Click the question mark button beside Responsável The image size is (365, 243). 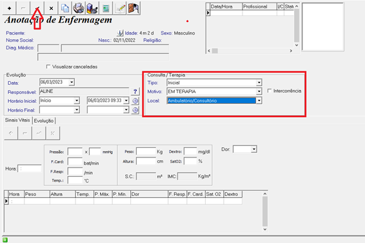click(x=135, y=91)
